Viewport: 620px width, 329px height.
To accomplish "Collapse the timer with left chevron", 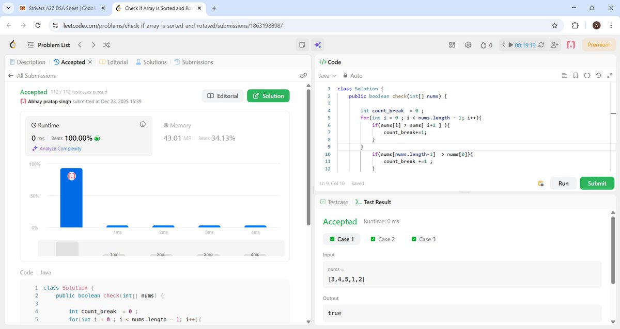I will click(503, 45).
